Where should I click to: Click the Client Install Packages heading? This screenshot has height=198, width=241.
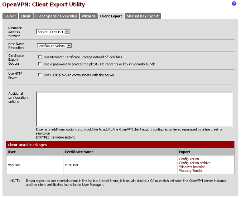27,145
